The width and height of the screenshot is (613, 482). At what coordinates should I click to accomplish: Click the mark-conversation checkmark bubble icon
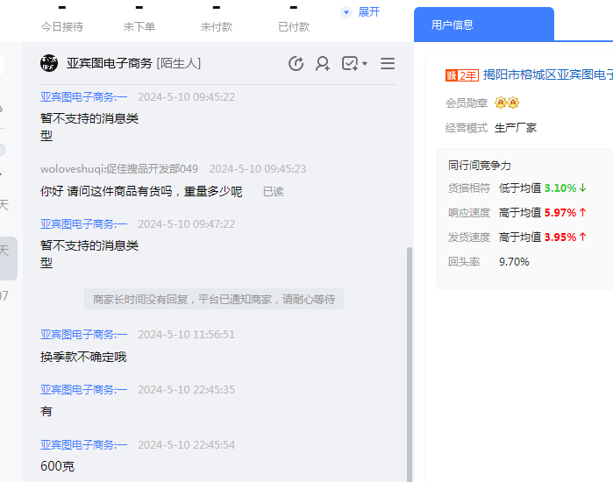[349, 63]
